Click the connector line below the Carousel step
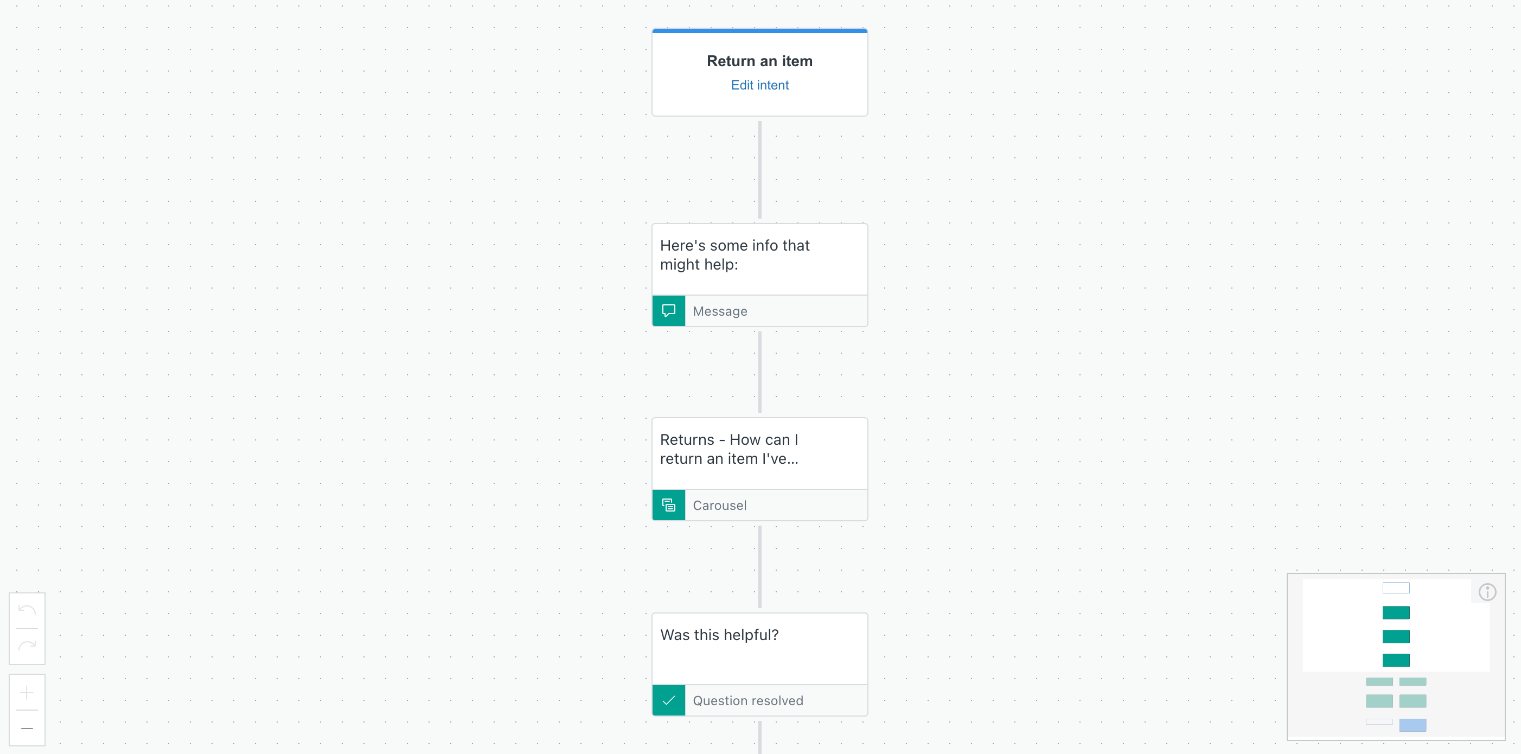Viewport: 1521px width, 754px height. [759, 567]
